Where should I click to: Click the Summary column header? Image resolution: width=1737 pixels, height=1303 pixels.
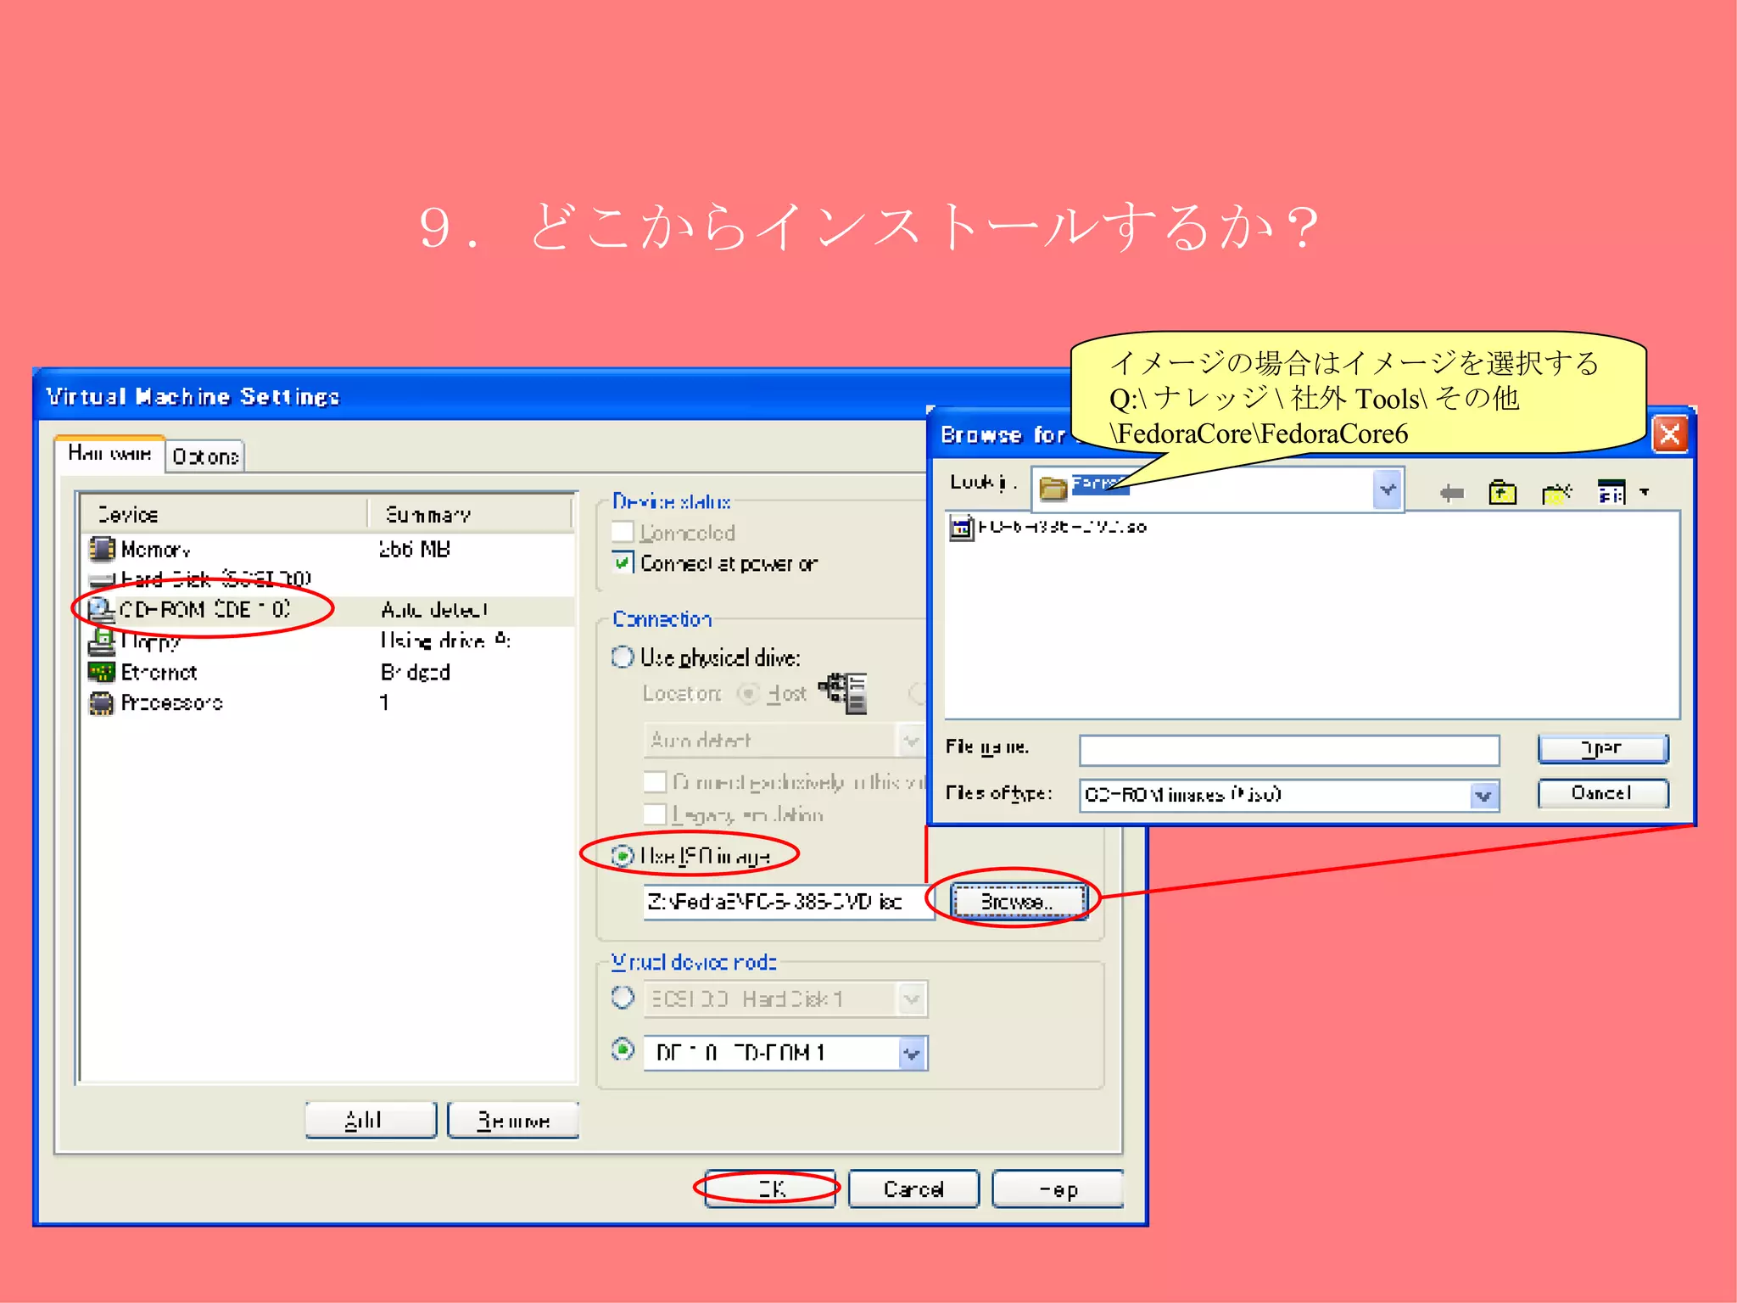(471, 515)
